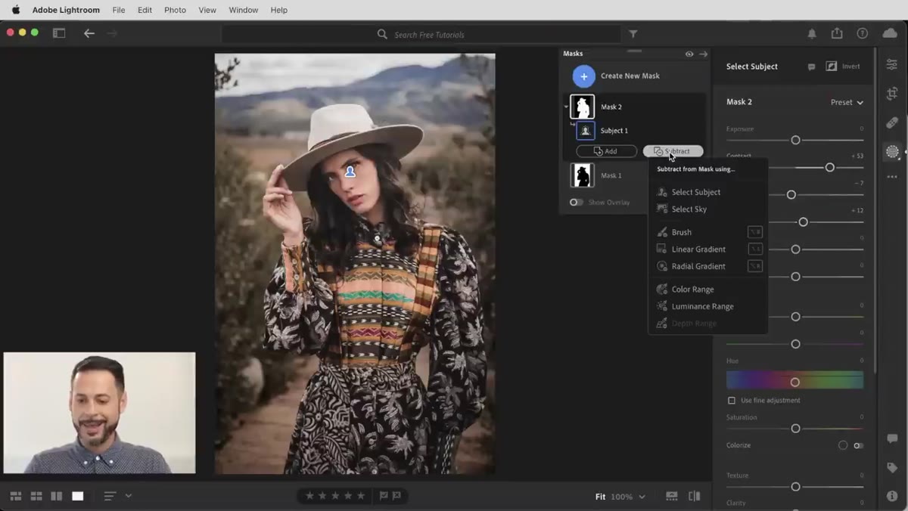Click the cloud sync status icon
The height and width of the screenshot is (511, 908).
890,33
